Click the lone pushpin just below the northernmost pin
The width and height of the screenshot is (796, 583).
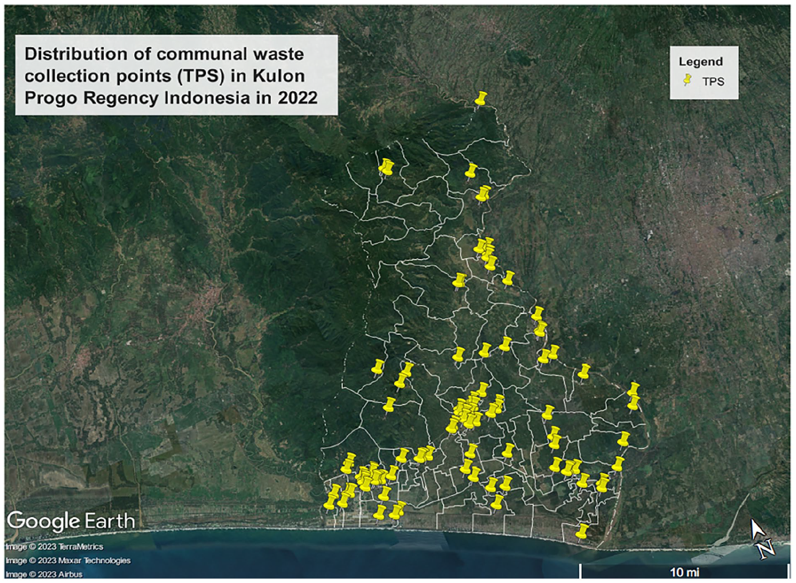[x=471, y=171]
